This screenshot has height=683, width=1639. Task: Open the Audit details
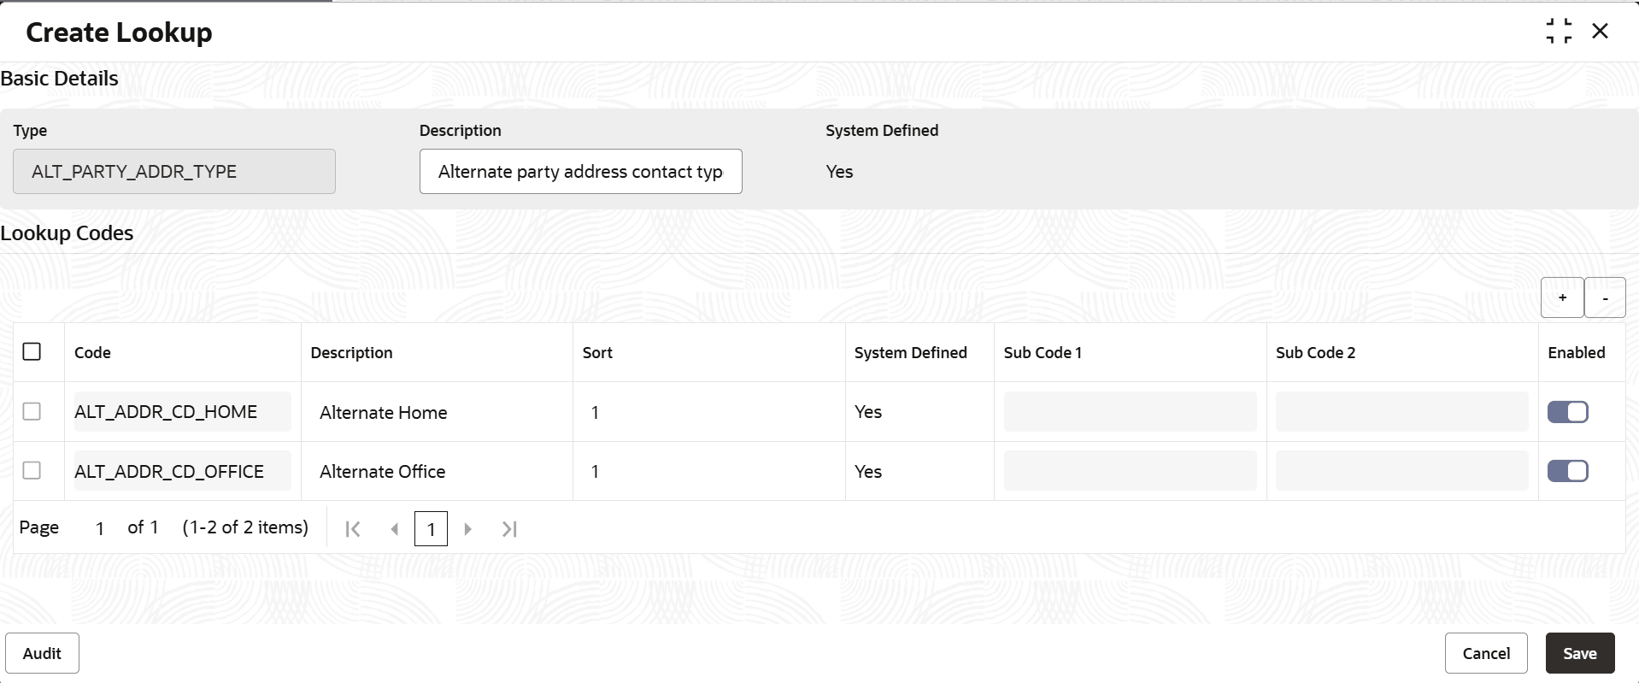click(x=42, y=653)
